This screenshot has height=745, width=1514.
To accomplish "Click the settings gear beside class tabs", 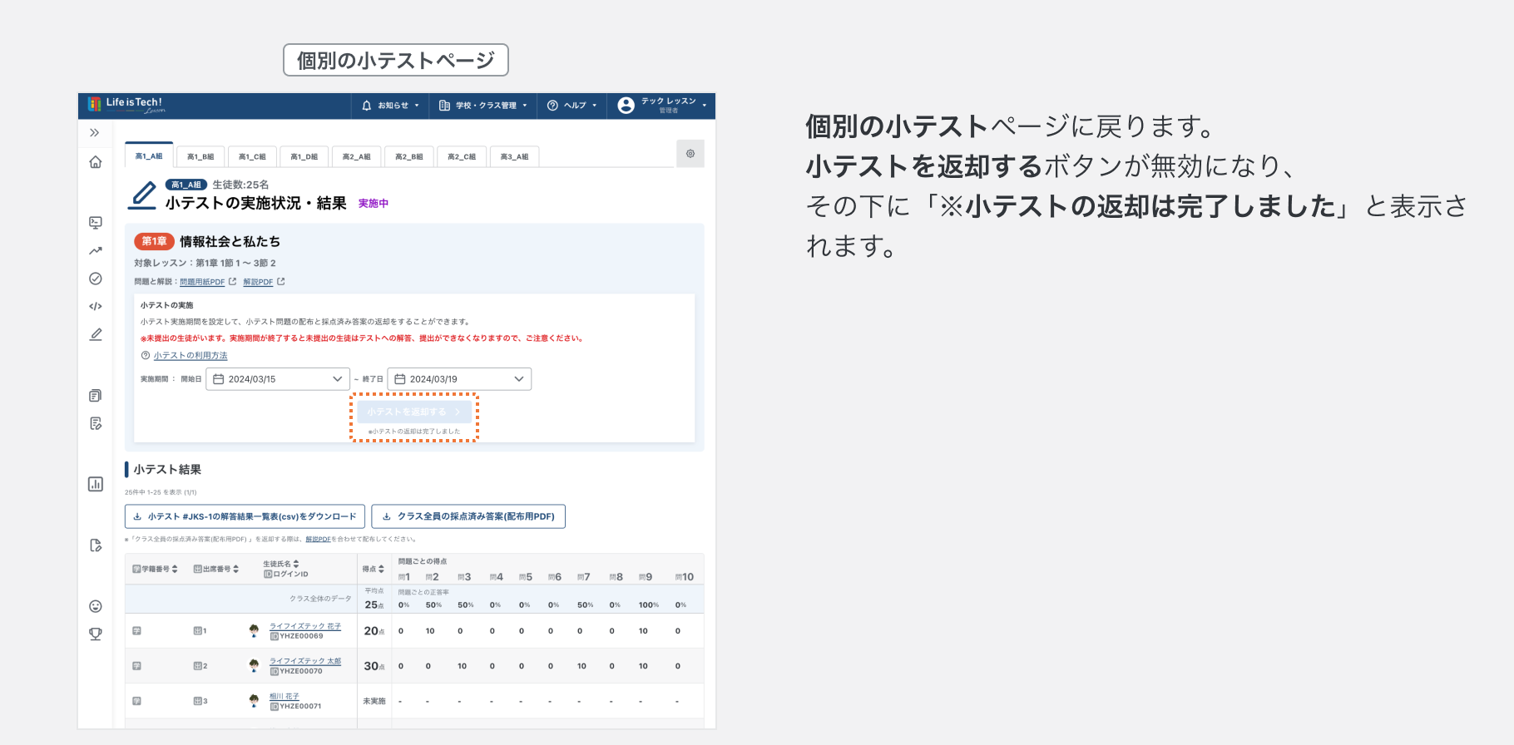I will tap(690, 154).
